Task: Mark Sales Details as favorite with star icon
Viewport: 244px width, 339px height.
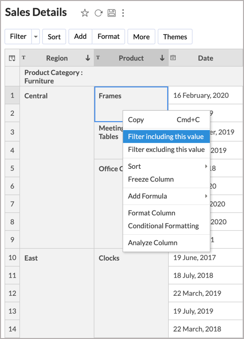Action: click(x=85, y=13)
